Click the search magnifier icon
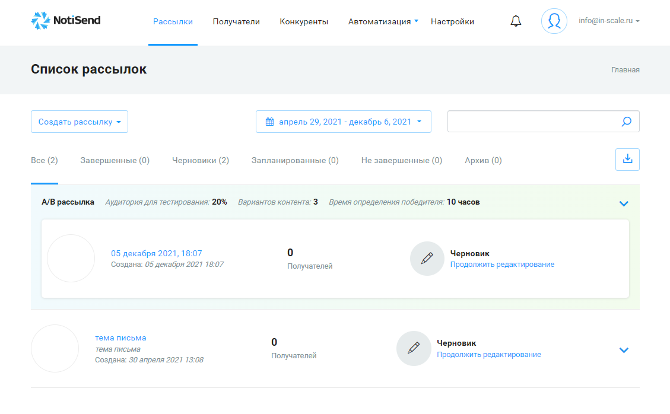Image resolution: width=670 pixels, height=414 pixels. tap(626, 122)
